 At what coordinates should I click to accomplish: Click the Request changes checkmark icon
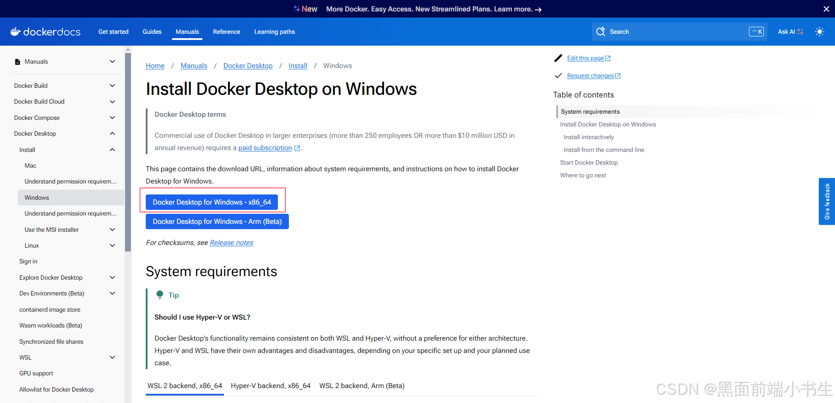click(558, 76)
